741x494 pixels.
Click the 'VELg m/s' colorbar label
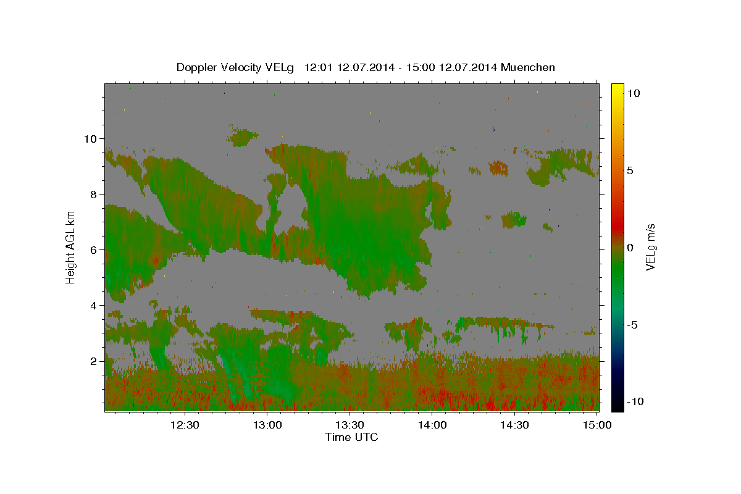click(651, 248)
